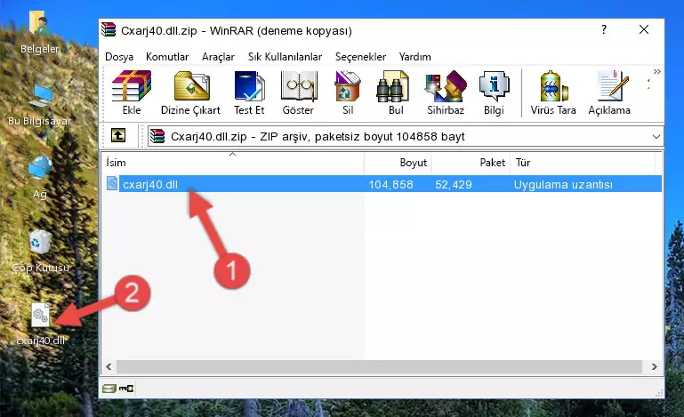
Task: Select the cxarj40.dll file row
Action: pyautogui.click(x=383, y=184)
